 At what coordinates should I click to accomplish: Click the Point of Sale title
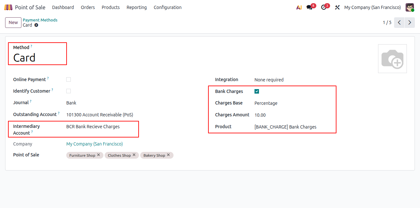30,7
